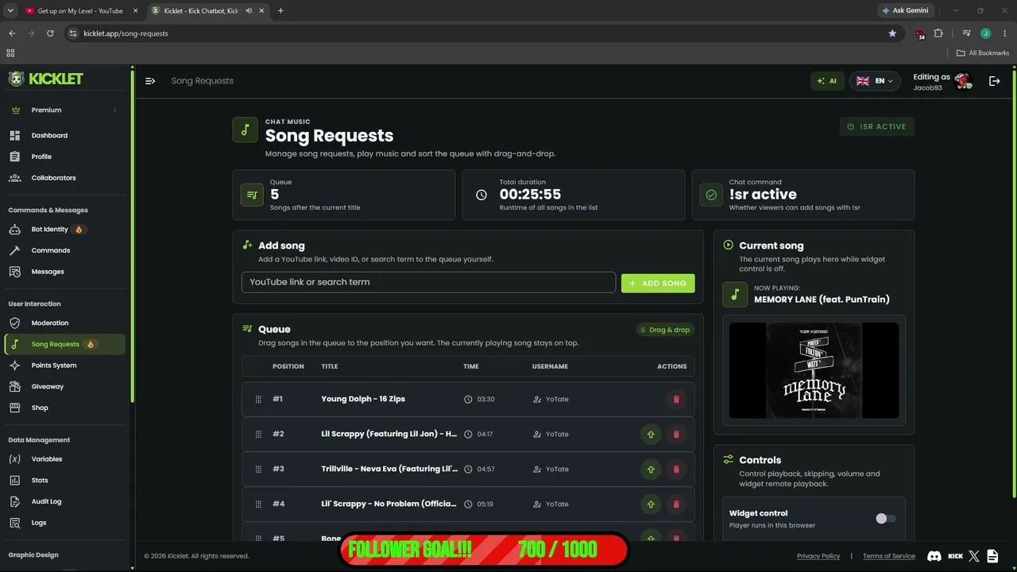Click the "04:57" time in row #3
1017x572 pixels.
click(486, 470)
